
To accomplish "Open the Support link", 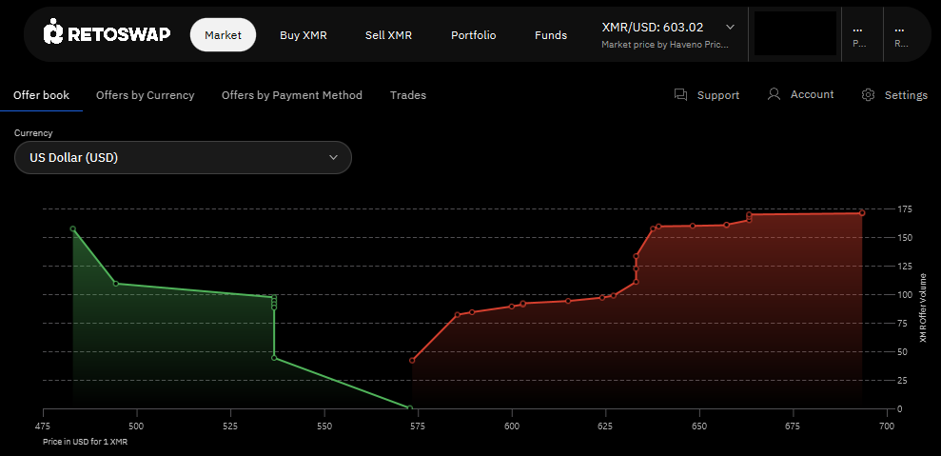I will click(x=717, y=95).
